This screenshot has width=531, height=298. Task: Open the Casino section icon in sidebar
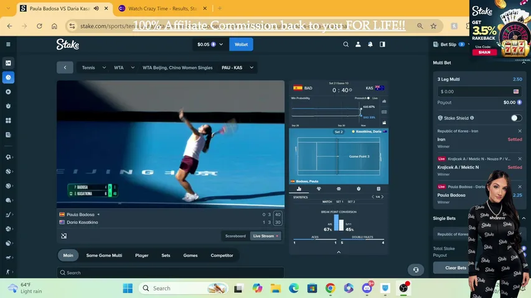coord(8,63)
